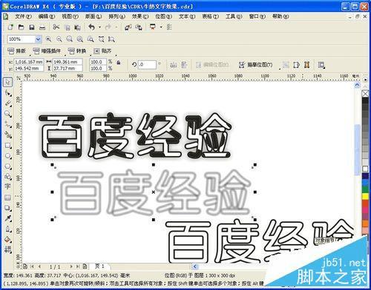Select the Outline pen tool
Viewport: 371px width, 290px height.
point(8,229)
